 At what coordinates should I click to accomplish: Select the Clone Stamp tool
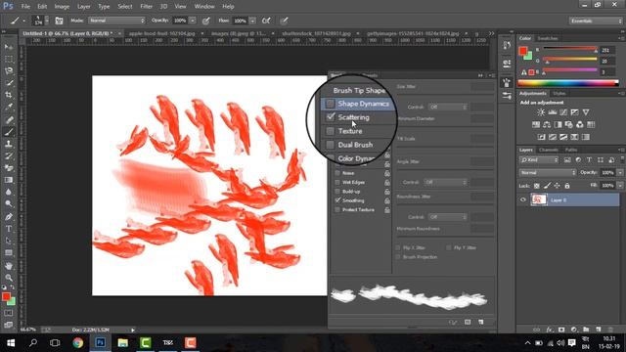pos(9,144)
